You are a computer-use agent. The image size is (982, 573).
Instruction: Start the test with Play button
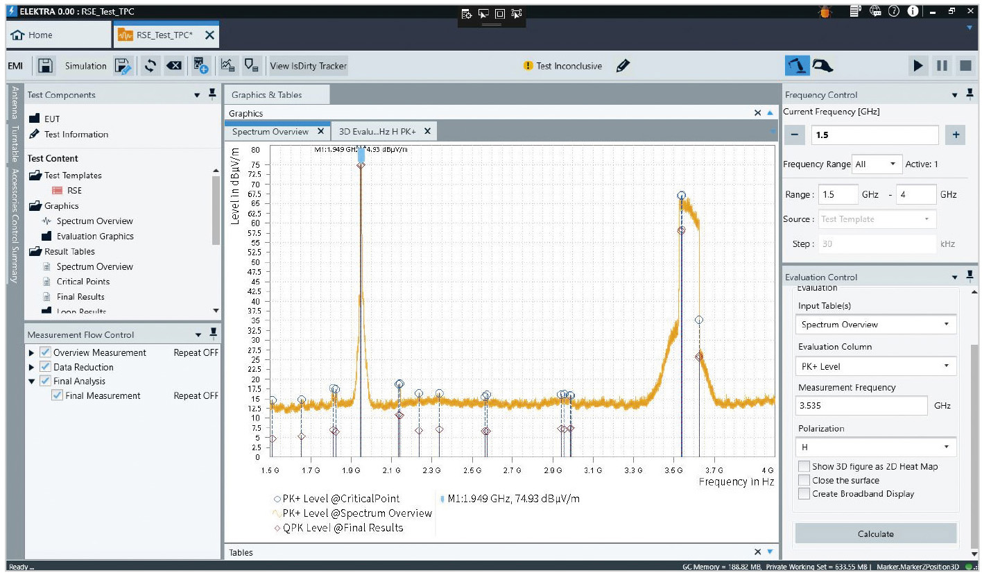[x=918, y=66]
